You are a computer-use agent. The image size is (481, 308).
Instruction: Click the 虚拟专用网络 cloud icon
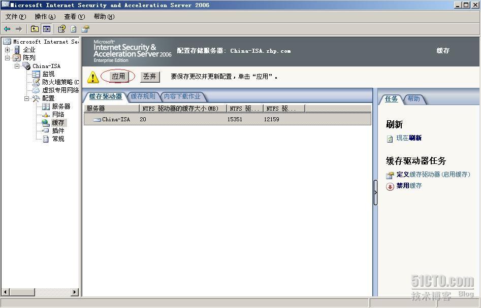tap(36, 90)
